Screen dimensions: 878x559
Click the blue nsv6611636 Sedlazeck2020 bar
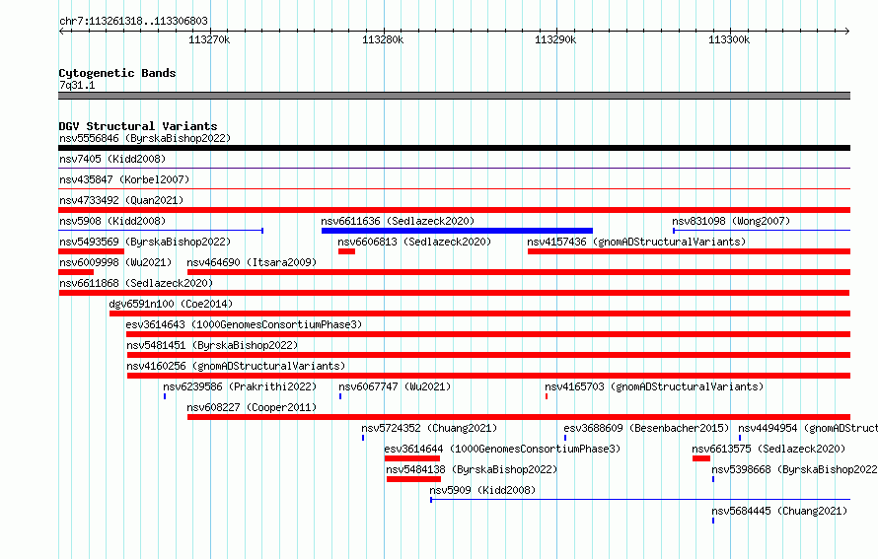[457, 231]
